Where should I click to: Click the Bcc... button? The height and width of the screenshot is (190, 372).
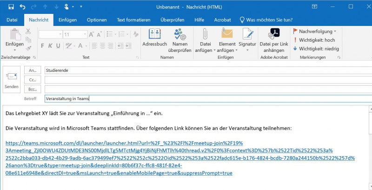pyautogui.click(x=33, y=89)
